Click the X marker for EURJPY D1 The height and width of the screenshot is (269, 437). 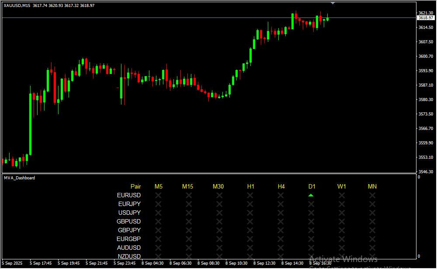311,204
